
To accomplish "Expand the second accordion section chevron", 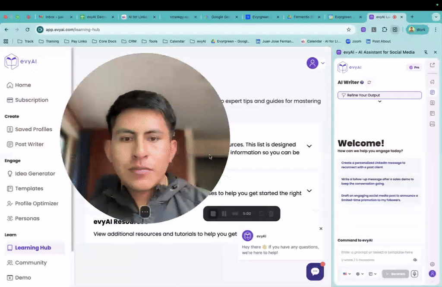I will click(309, 191).
